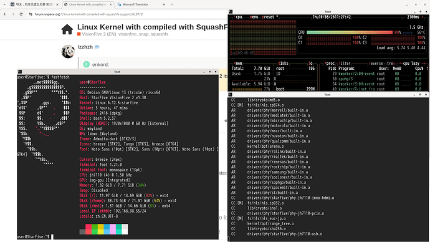
Task: Toggle reverse sorting in btop
Action: click(x=376, y=64)
